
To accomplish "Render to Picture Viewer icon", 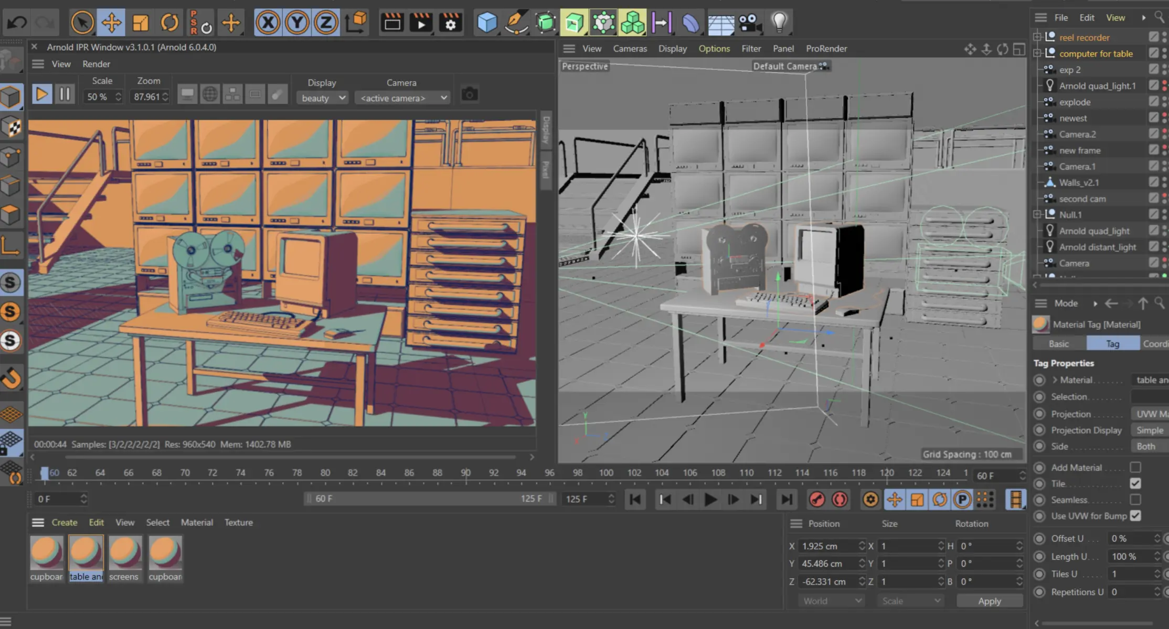I will (x=421, y=23).
